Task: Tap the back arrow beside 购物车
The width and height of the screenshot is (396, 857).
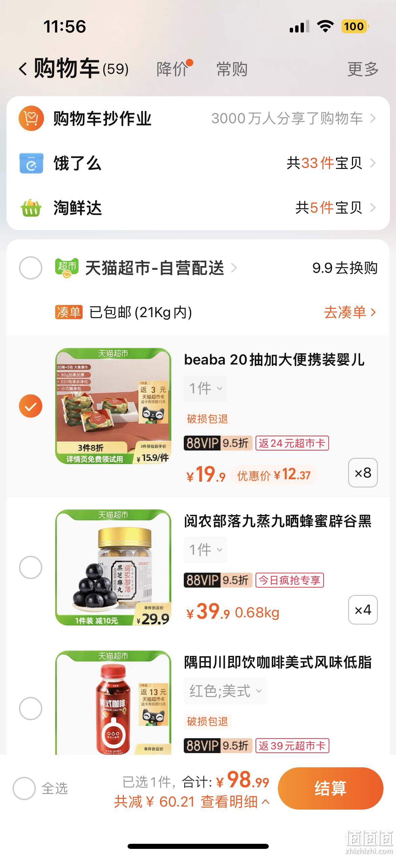Action: coord(23,69)
